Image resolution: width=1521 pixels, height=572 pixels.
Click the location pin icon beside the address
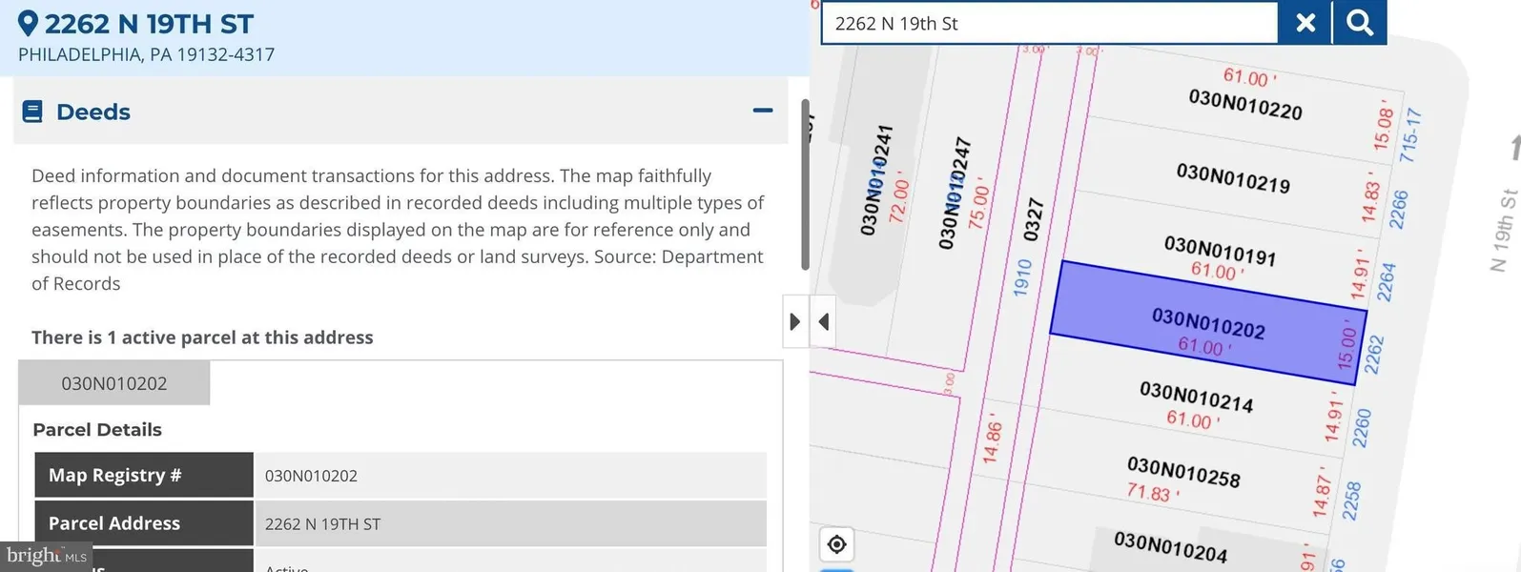pyautogui.click(x=29, y=24)
